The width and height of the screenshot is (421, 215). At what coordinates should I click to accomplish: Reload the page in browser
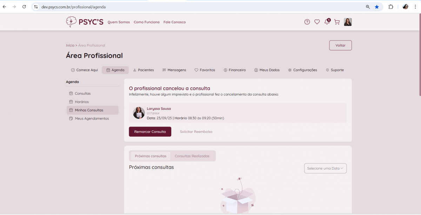coord(24,7)
